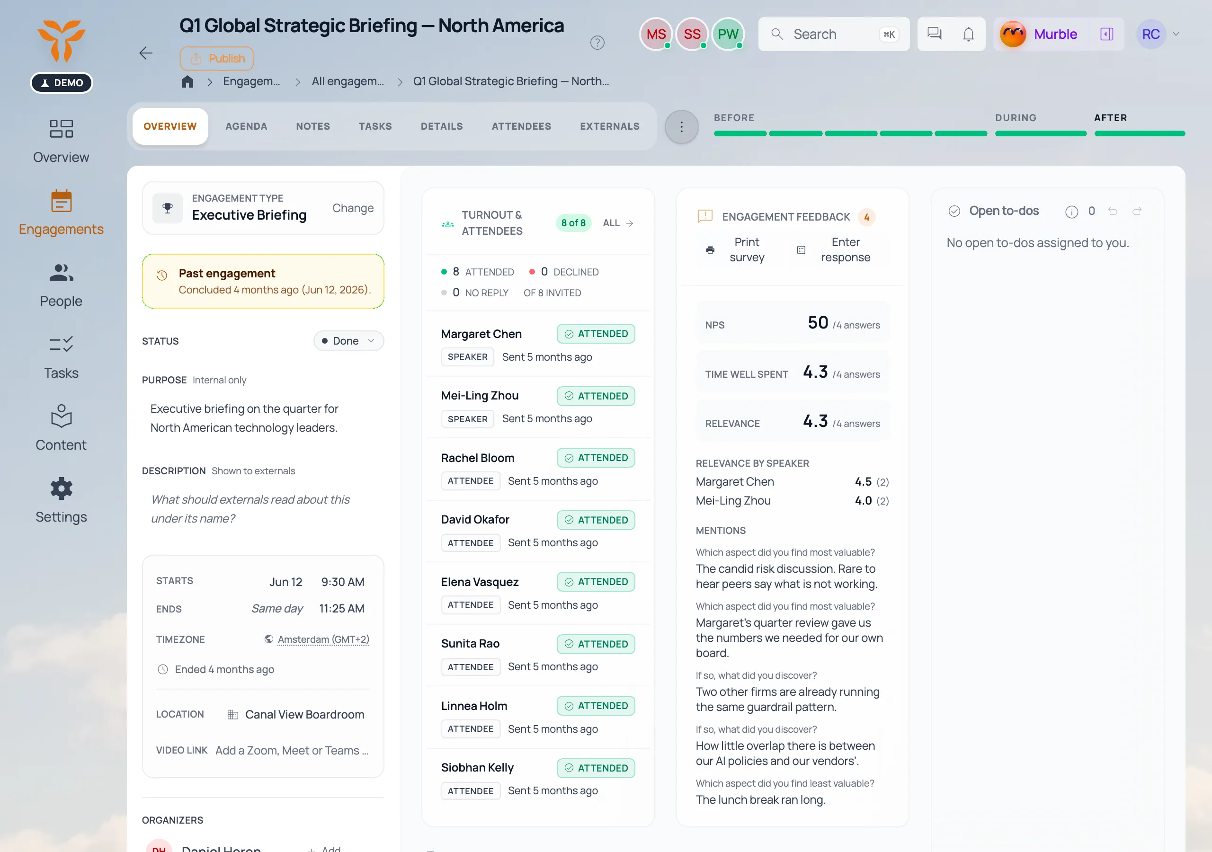Image resolution: width=1212 pixels, height=852 pixels.
Task: Click the Publish button
Action: pyautogui.click(x=216, y=59)
